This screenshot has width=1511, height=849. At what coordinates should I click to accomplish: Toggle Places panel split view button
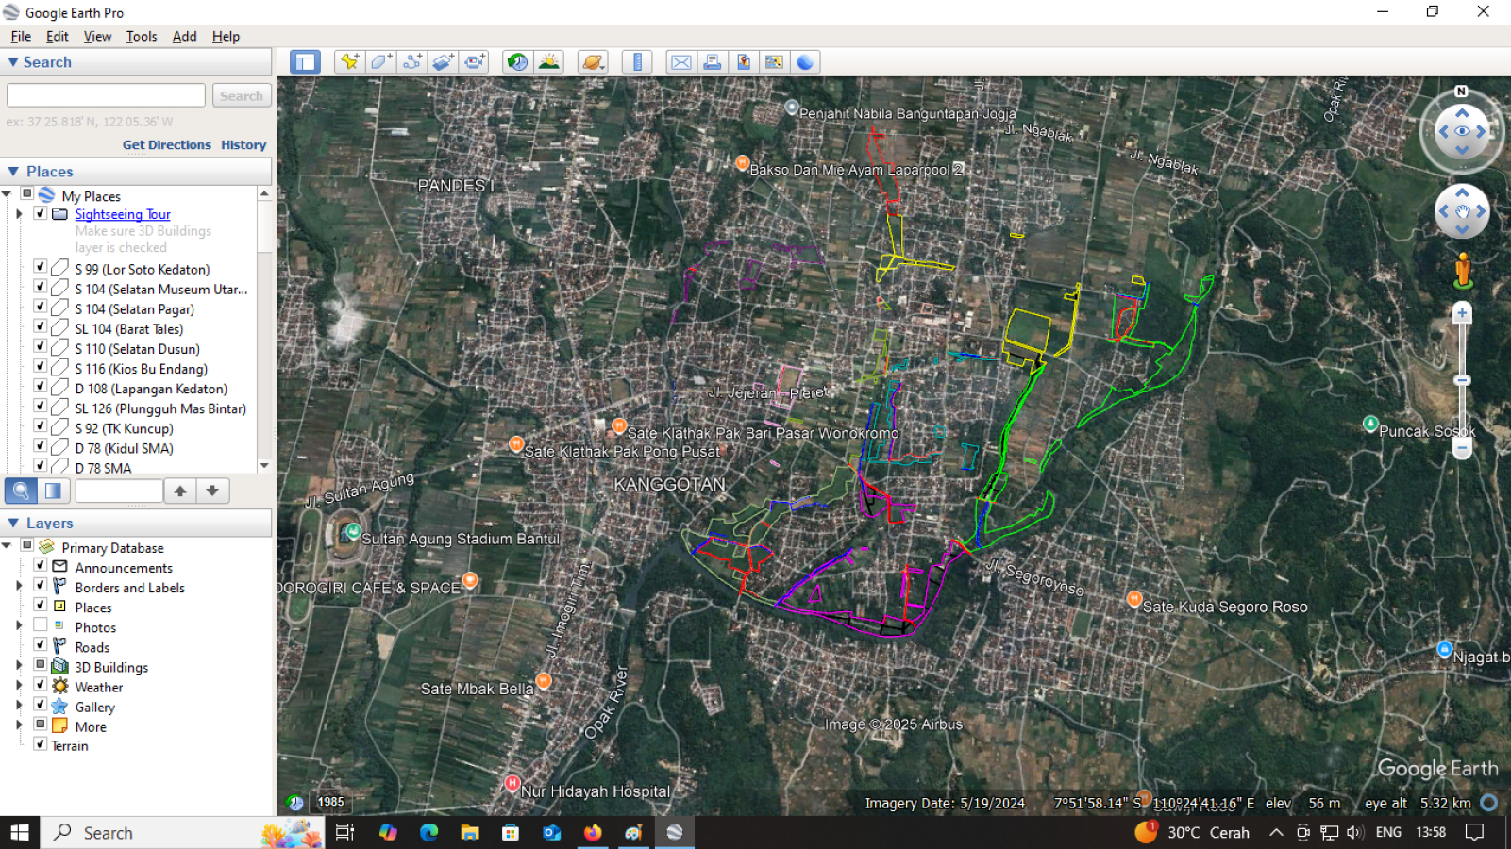tap(53, 491)
